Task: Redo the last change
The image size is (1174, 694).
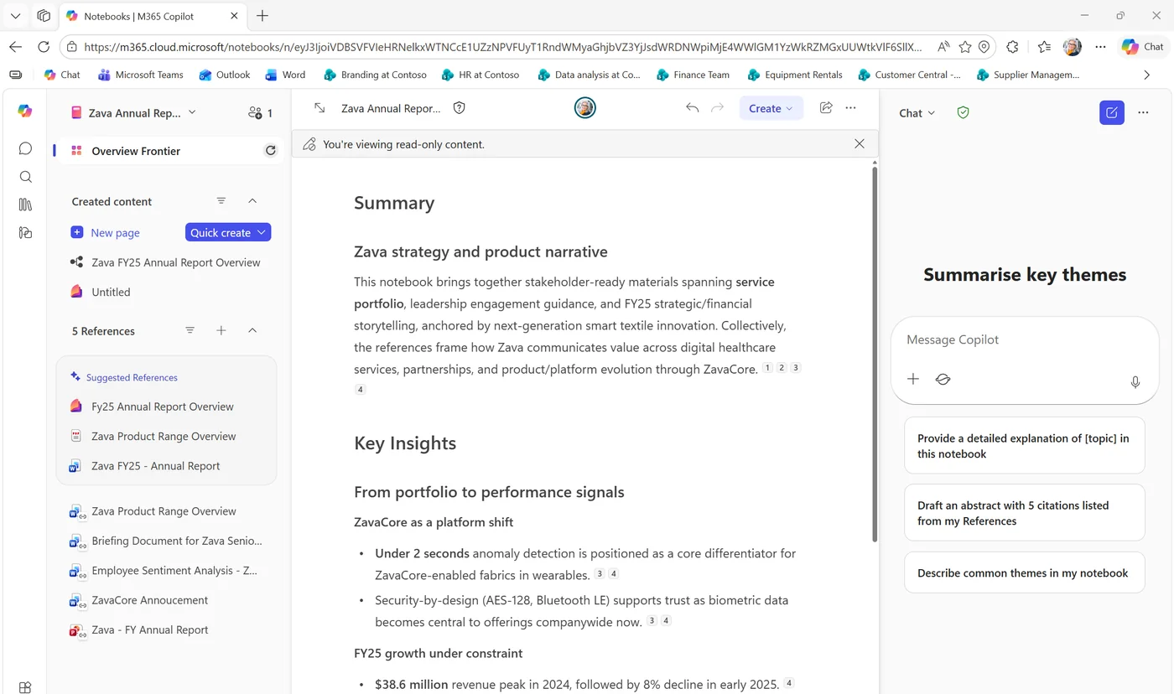Action: tap(717, 108)
